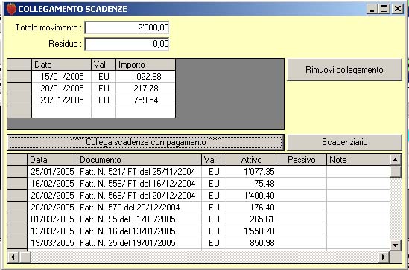Click the horizontal scrollbar left arrow
Viewport: 409px width, 270px height.
point(13,257)
